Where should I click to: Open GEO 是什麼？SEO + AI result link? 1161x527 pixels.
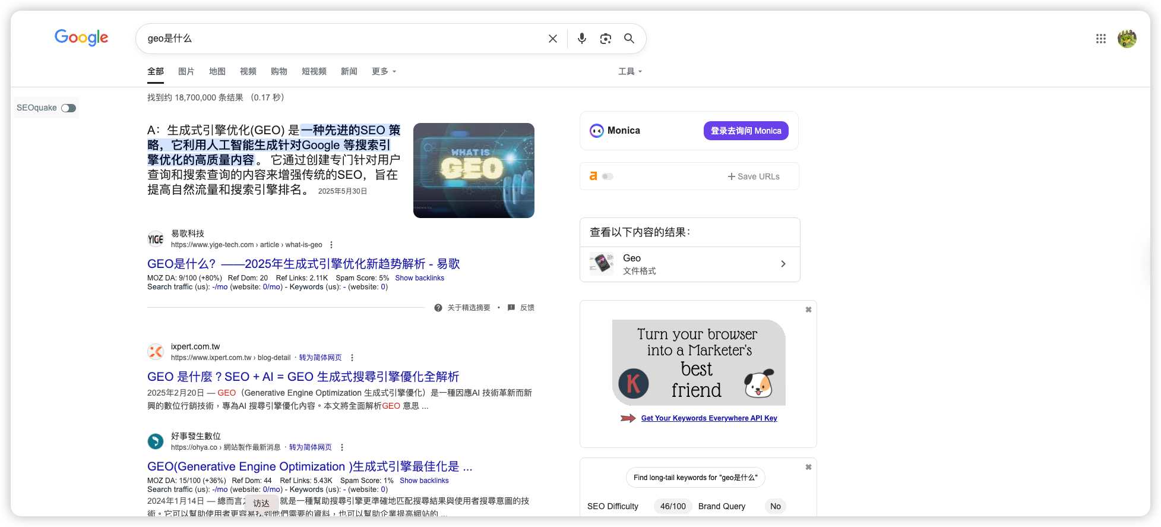pyautogui.click(x=303, y=377)
